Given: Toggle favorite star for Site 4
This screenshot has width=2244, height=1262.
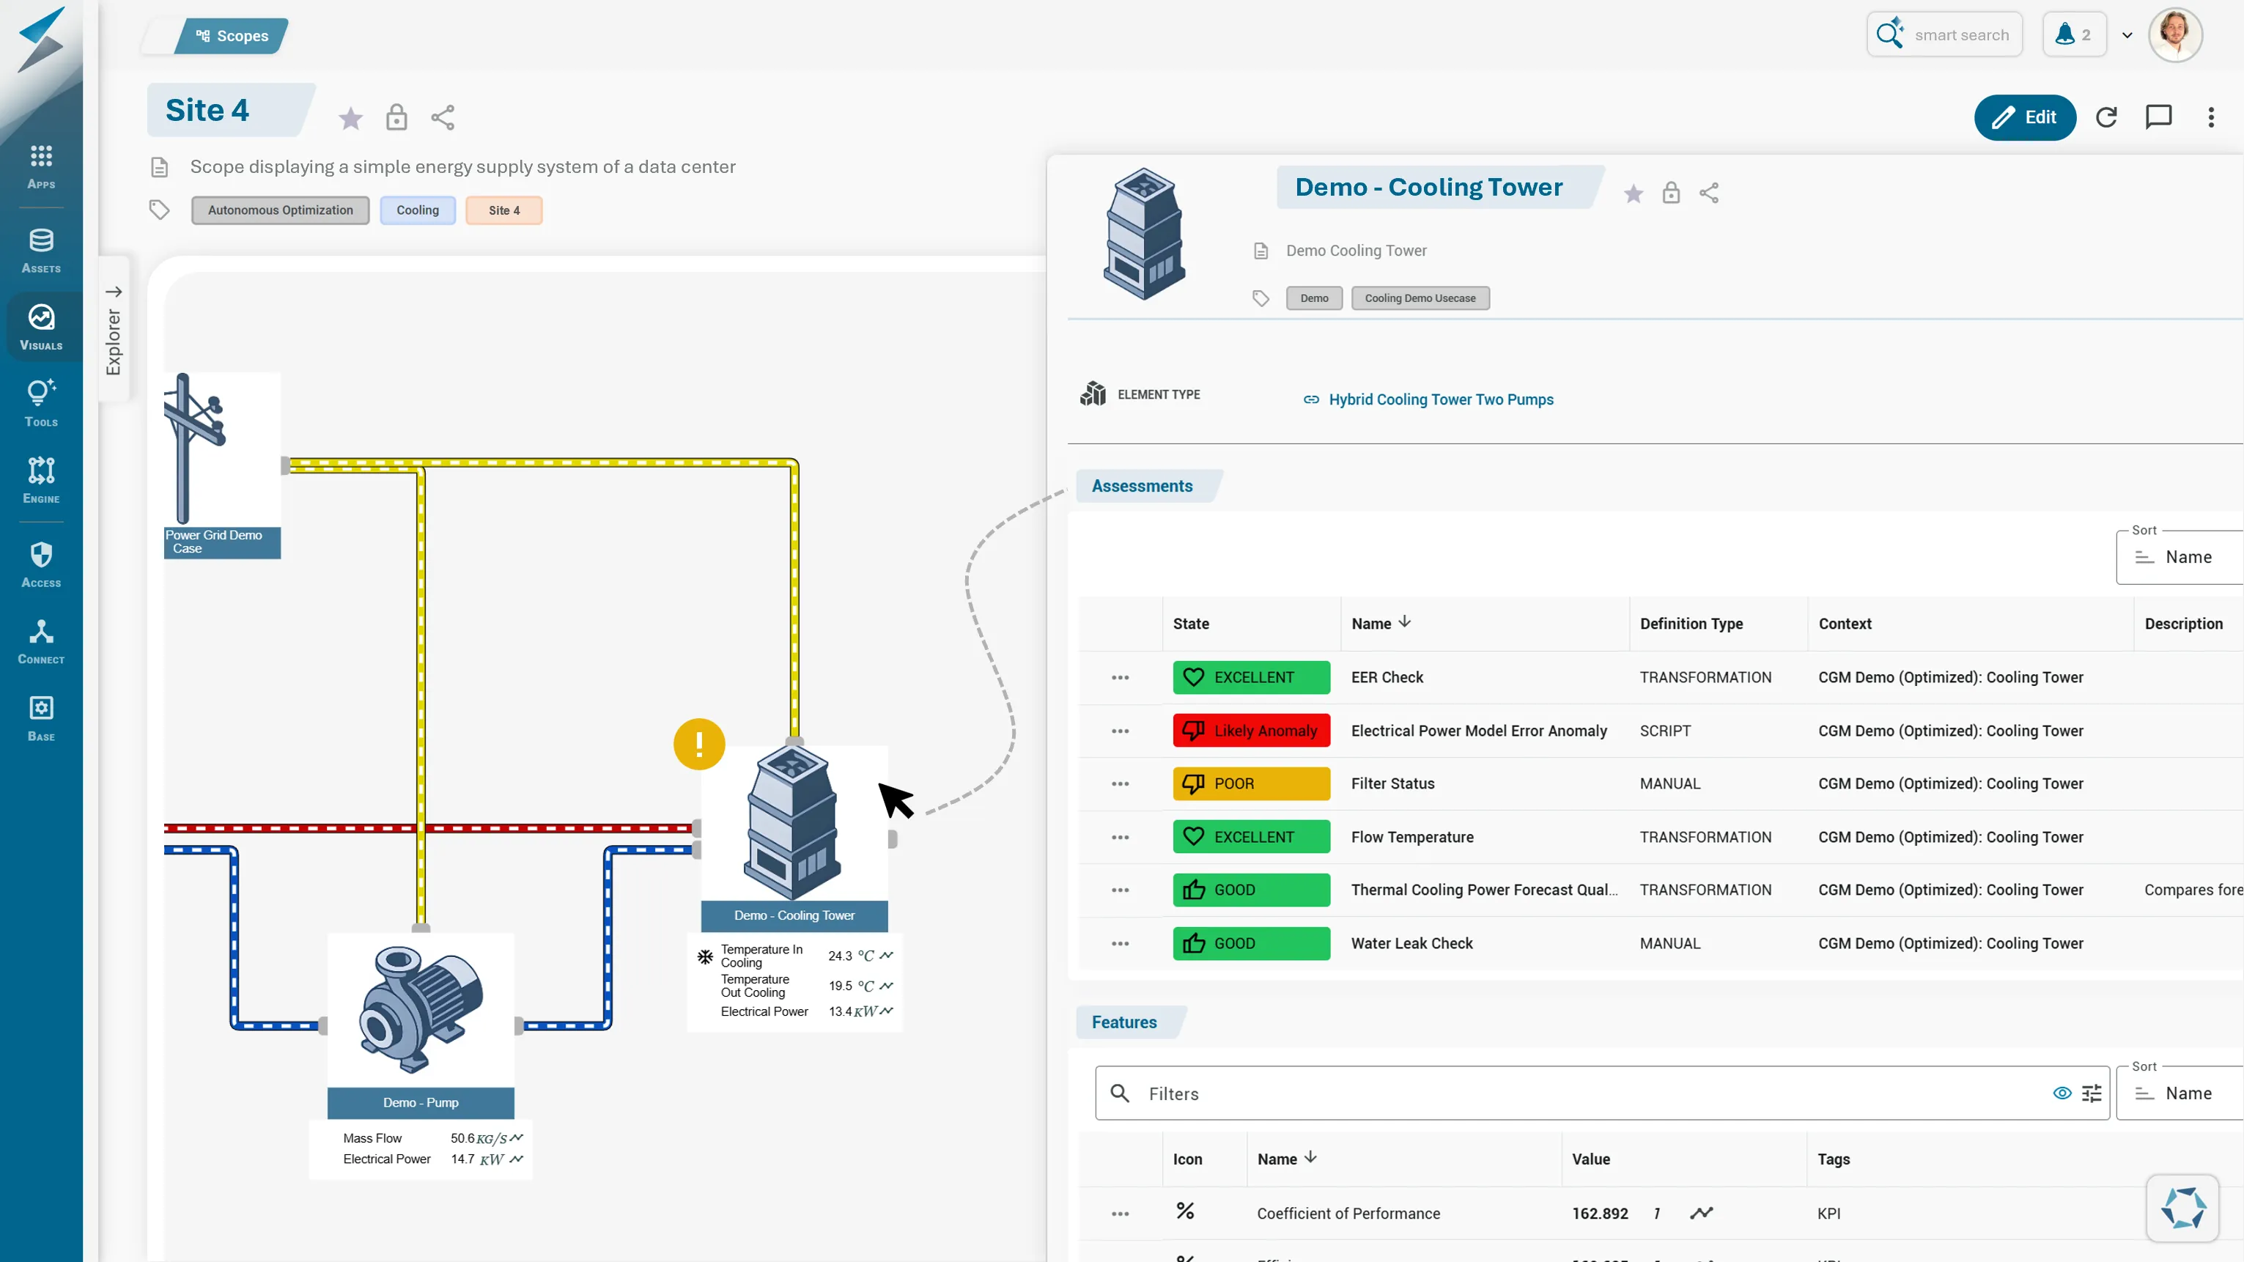Looking at the screenshot, I should 350,117.
